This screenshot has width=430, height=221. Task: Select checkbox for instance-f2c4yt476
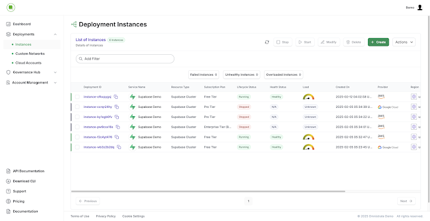[77, 137]
